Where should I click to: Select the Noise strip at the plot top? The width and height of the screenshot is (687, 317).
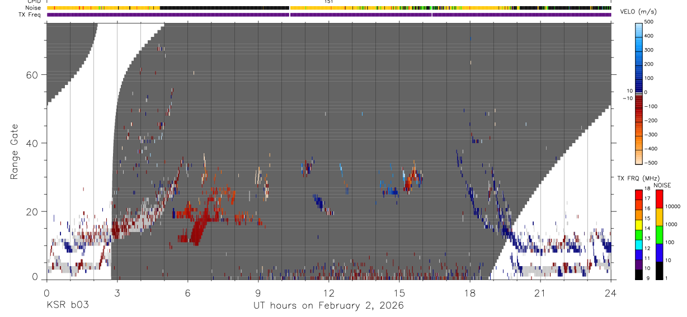pyautogui.click(x=329, y=8)
